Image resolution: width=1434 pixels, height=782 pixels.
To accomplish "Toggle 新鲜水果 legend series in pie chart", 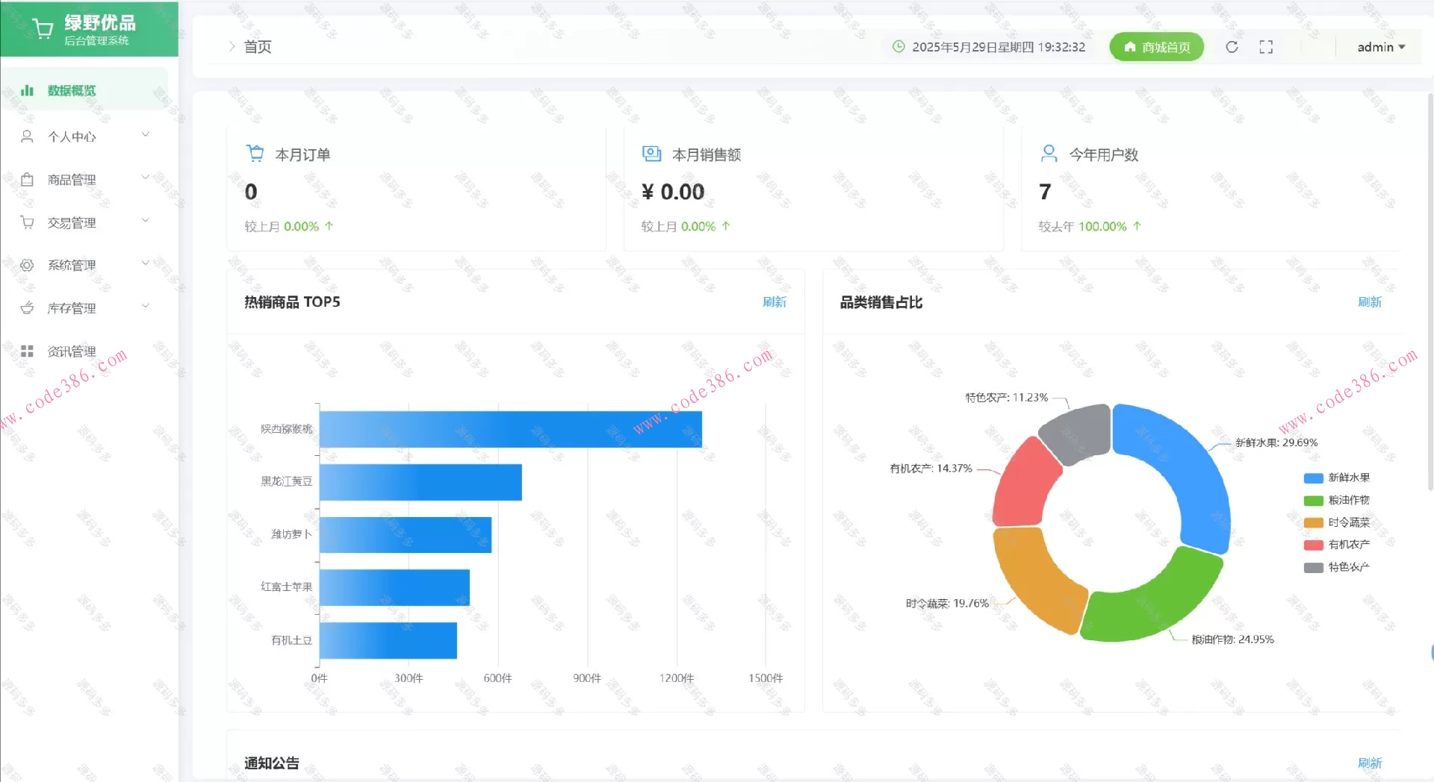I will click(x=1337, y=478).
